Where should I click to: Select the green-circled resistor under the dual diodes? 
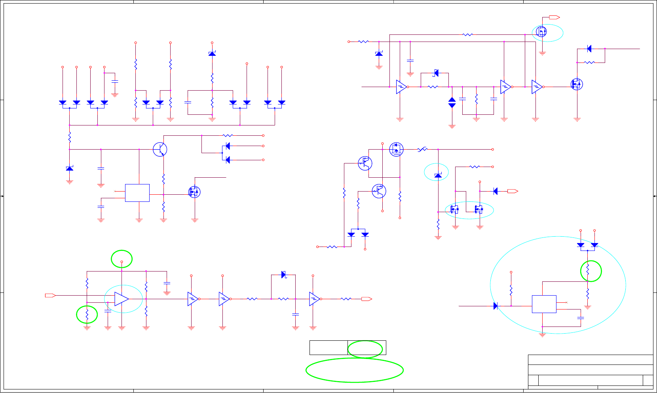[x=588, y=270]
